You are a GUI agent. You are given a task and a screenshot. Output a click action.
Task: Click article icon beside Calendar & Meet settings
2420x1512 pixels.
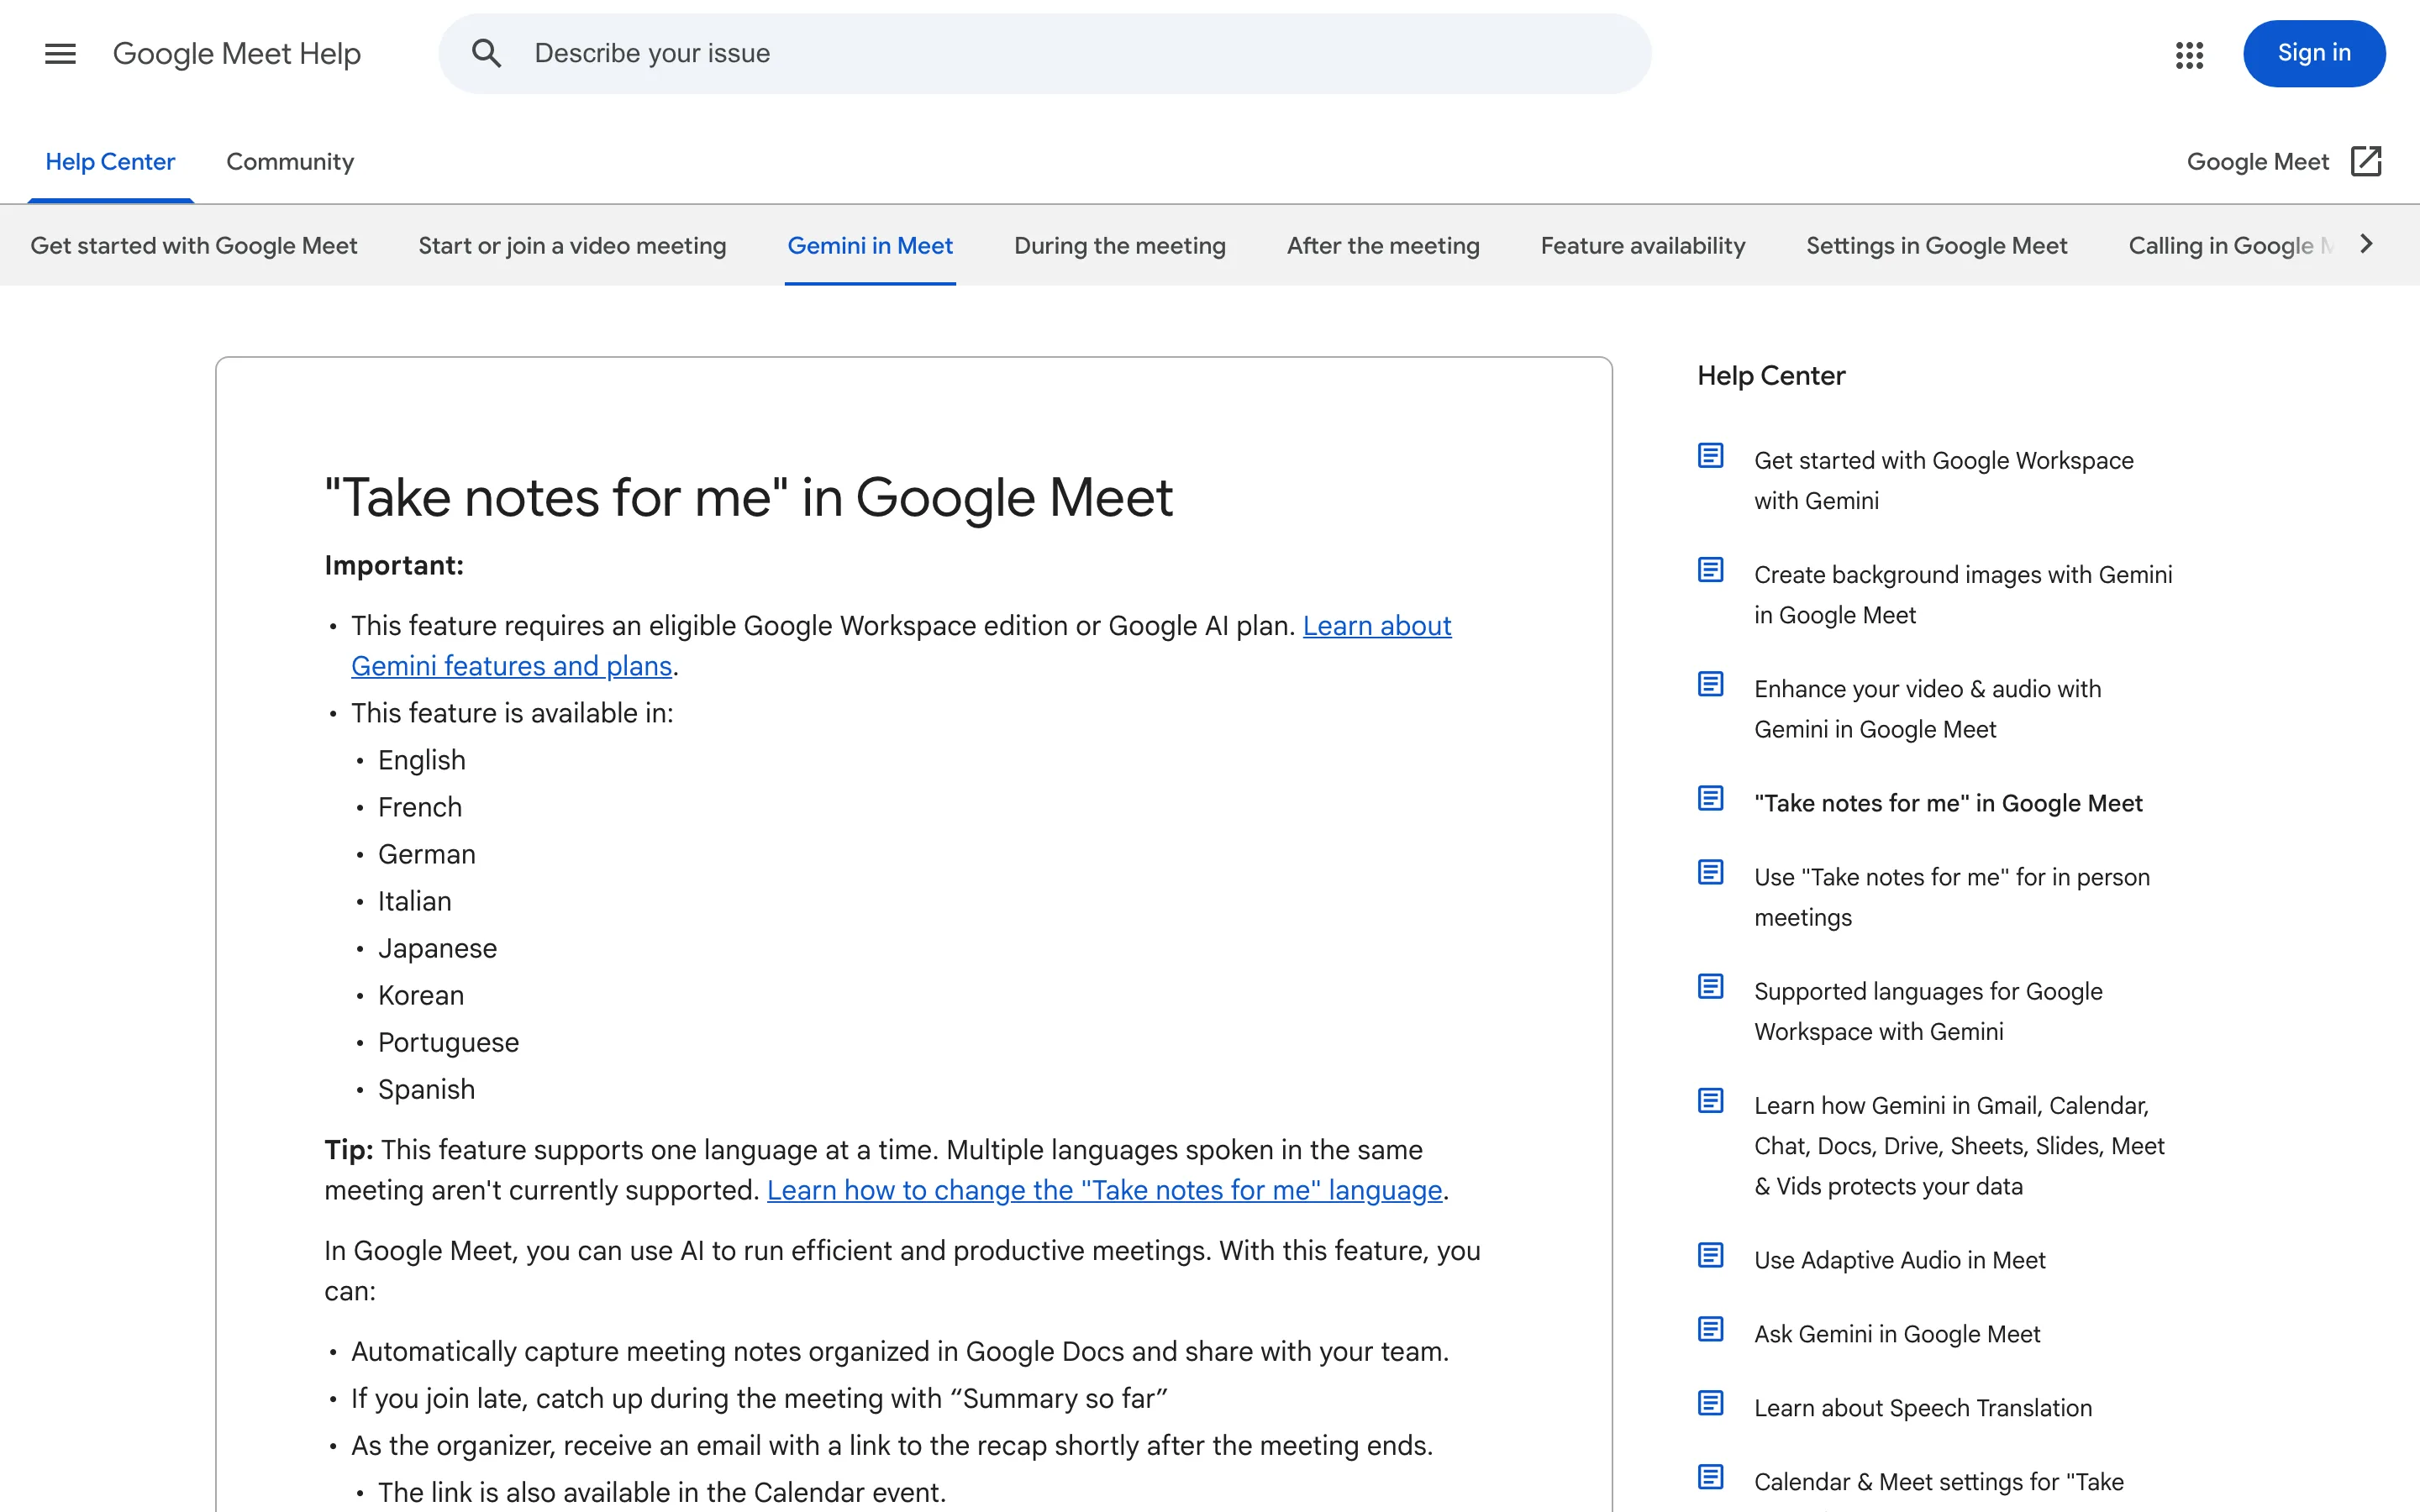(x=1710, y=1477)
